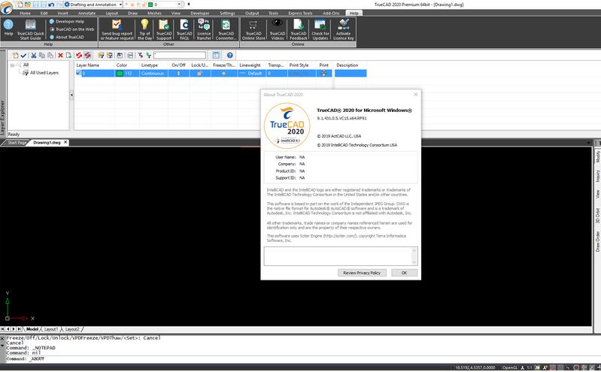This screenshot has height=372, width=601.
Task: Click the Description column header
Action: pyautogui.click(x=351, y=65)
